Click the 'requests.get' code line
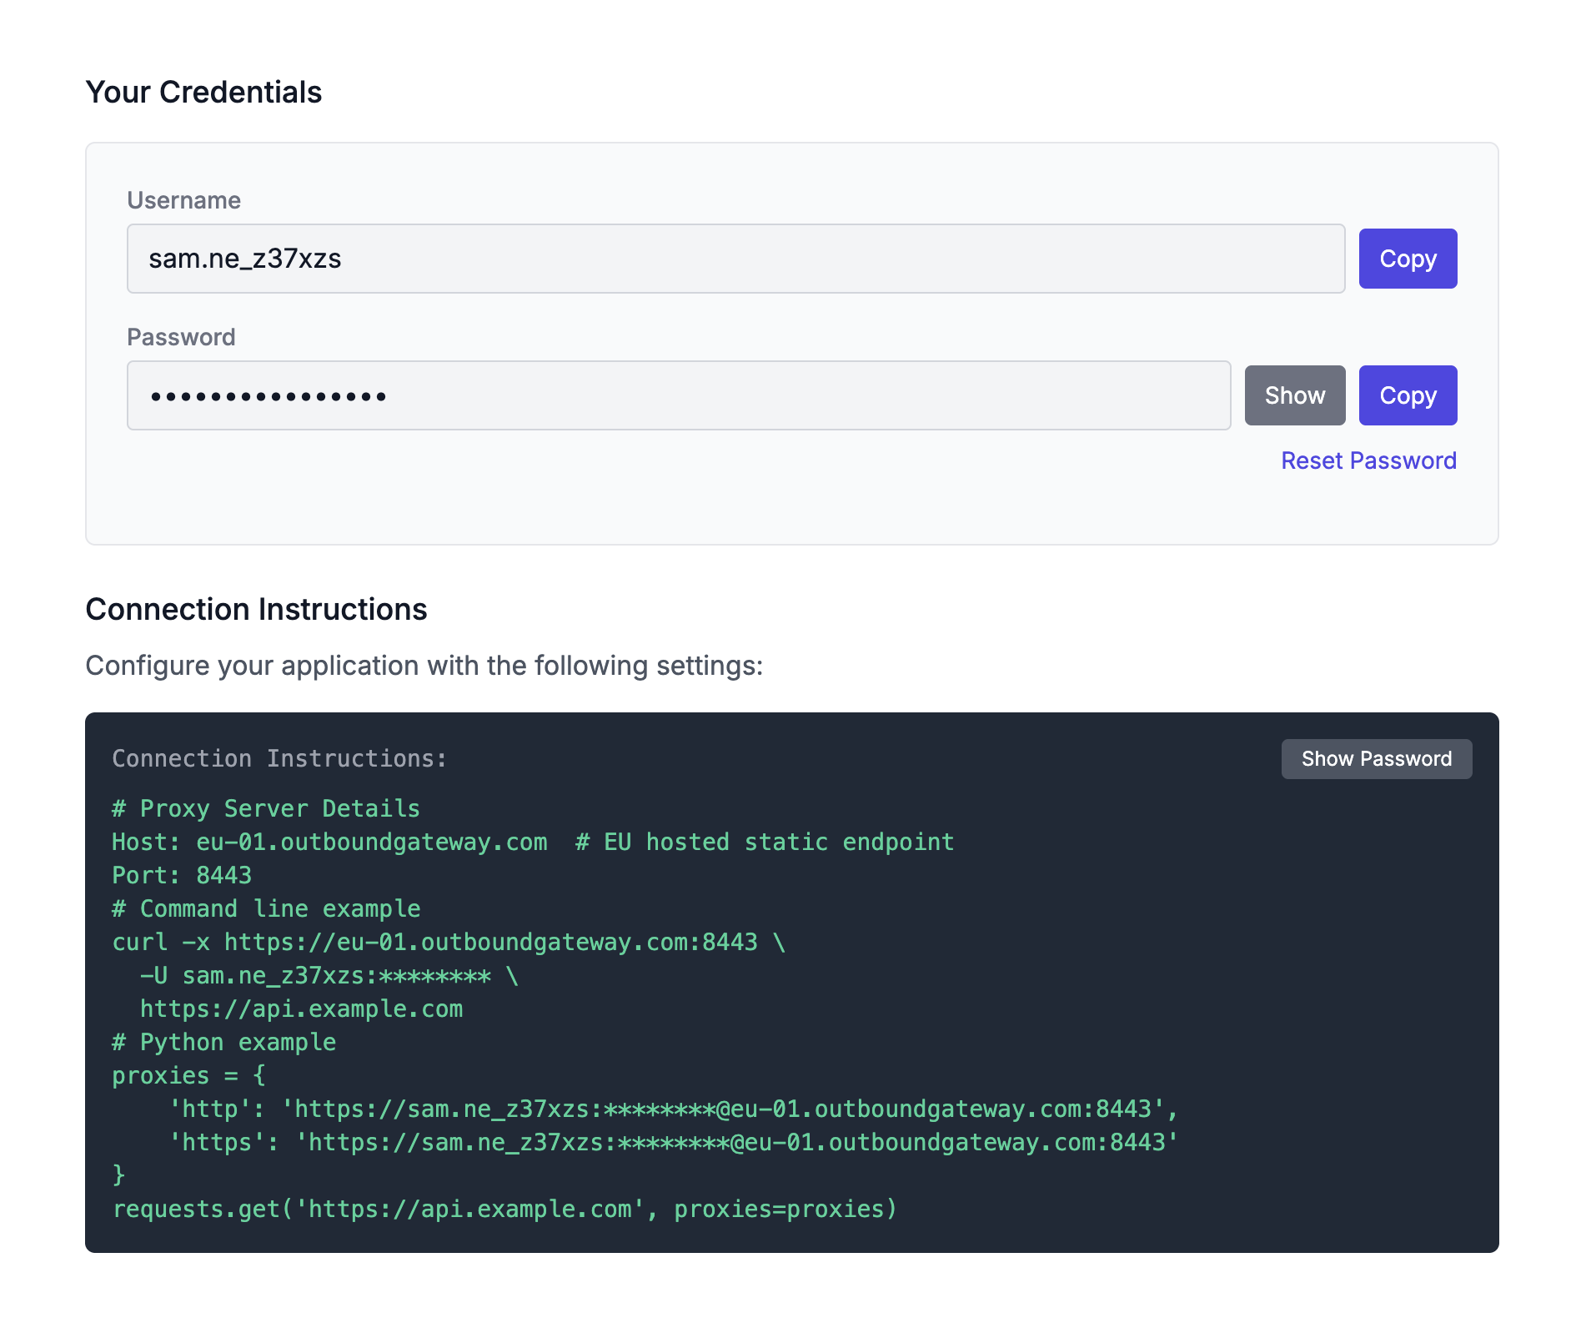Image resolution: width=1586 pixels, height=1333 pixels. point(504,1209)
